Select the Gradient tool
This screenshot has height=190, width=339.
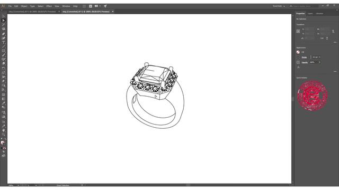4,99
